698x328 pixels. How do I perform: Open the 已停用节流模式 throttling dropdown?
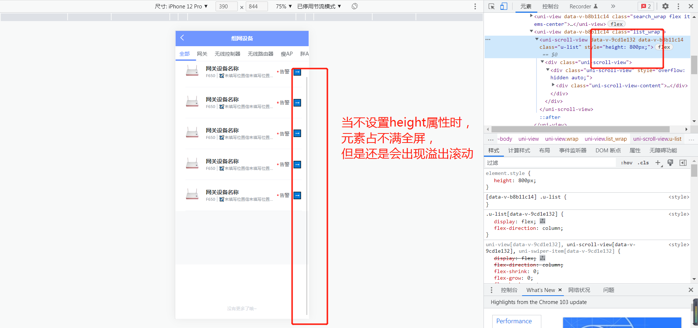coord(319,6)
